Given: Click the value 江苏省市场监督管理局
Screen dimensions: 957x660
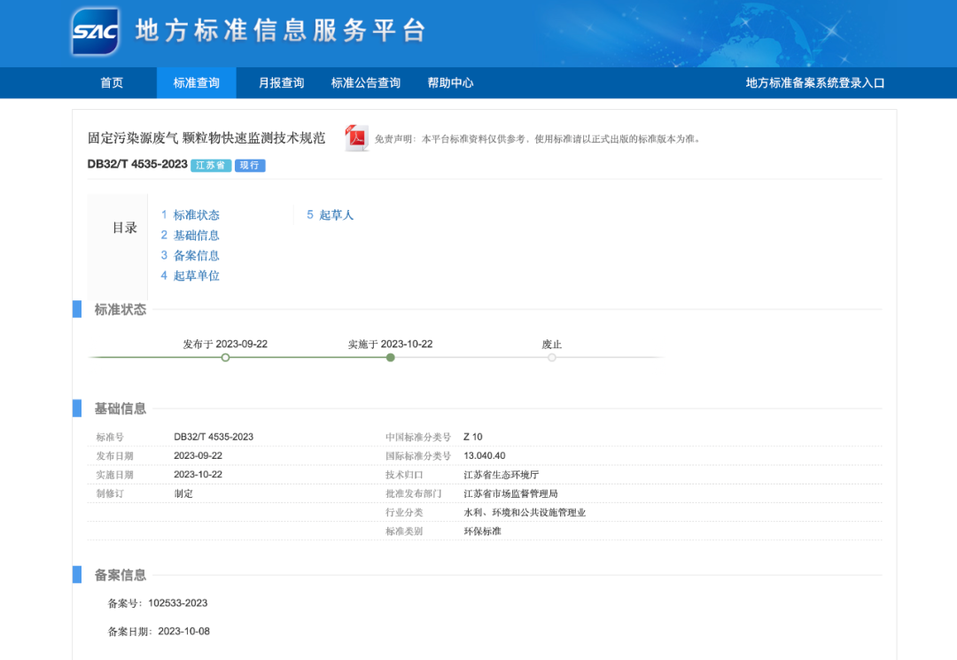Looking at the screenshot, I should (x=511, y=493).
